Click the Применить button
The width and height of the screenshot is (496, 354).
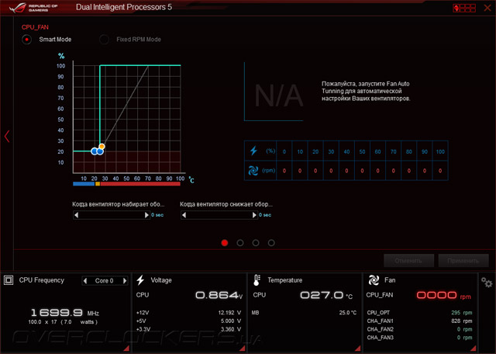click(463, 261)
